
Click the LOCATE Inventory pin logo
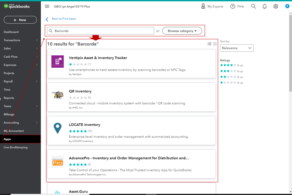click(58, 128)
